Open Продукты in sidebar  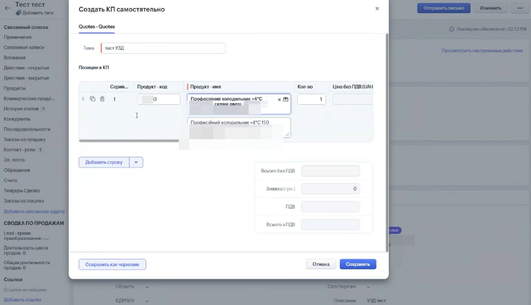(15, 88)
